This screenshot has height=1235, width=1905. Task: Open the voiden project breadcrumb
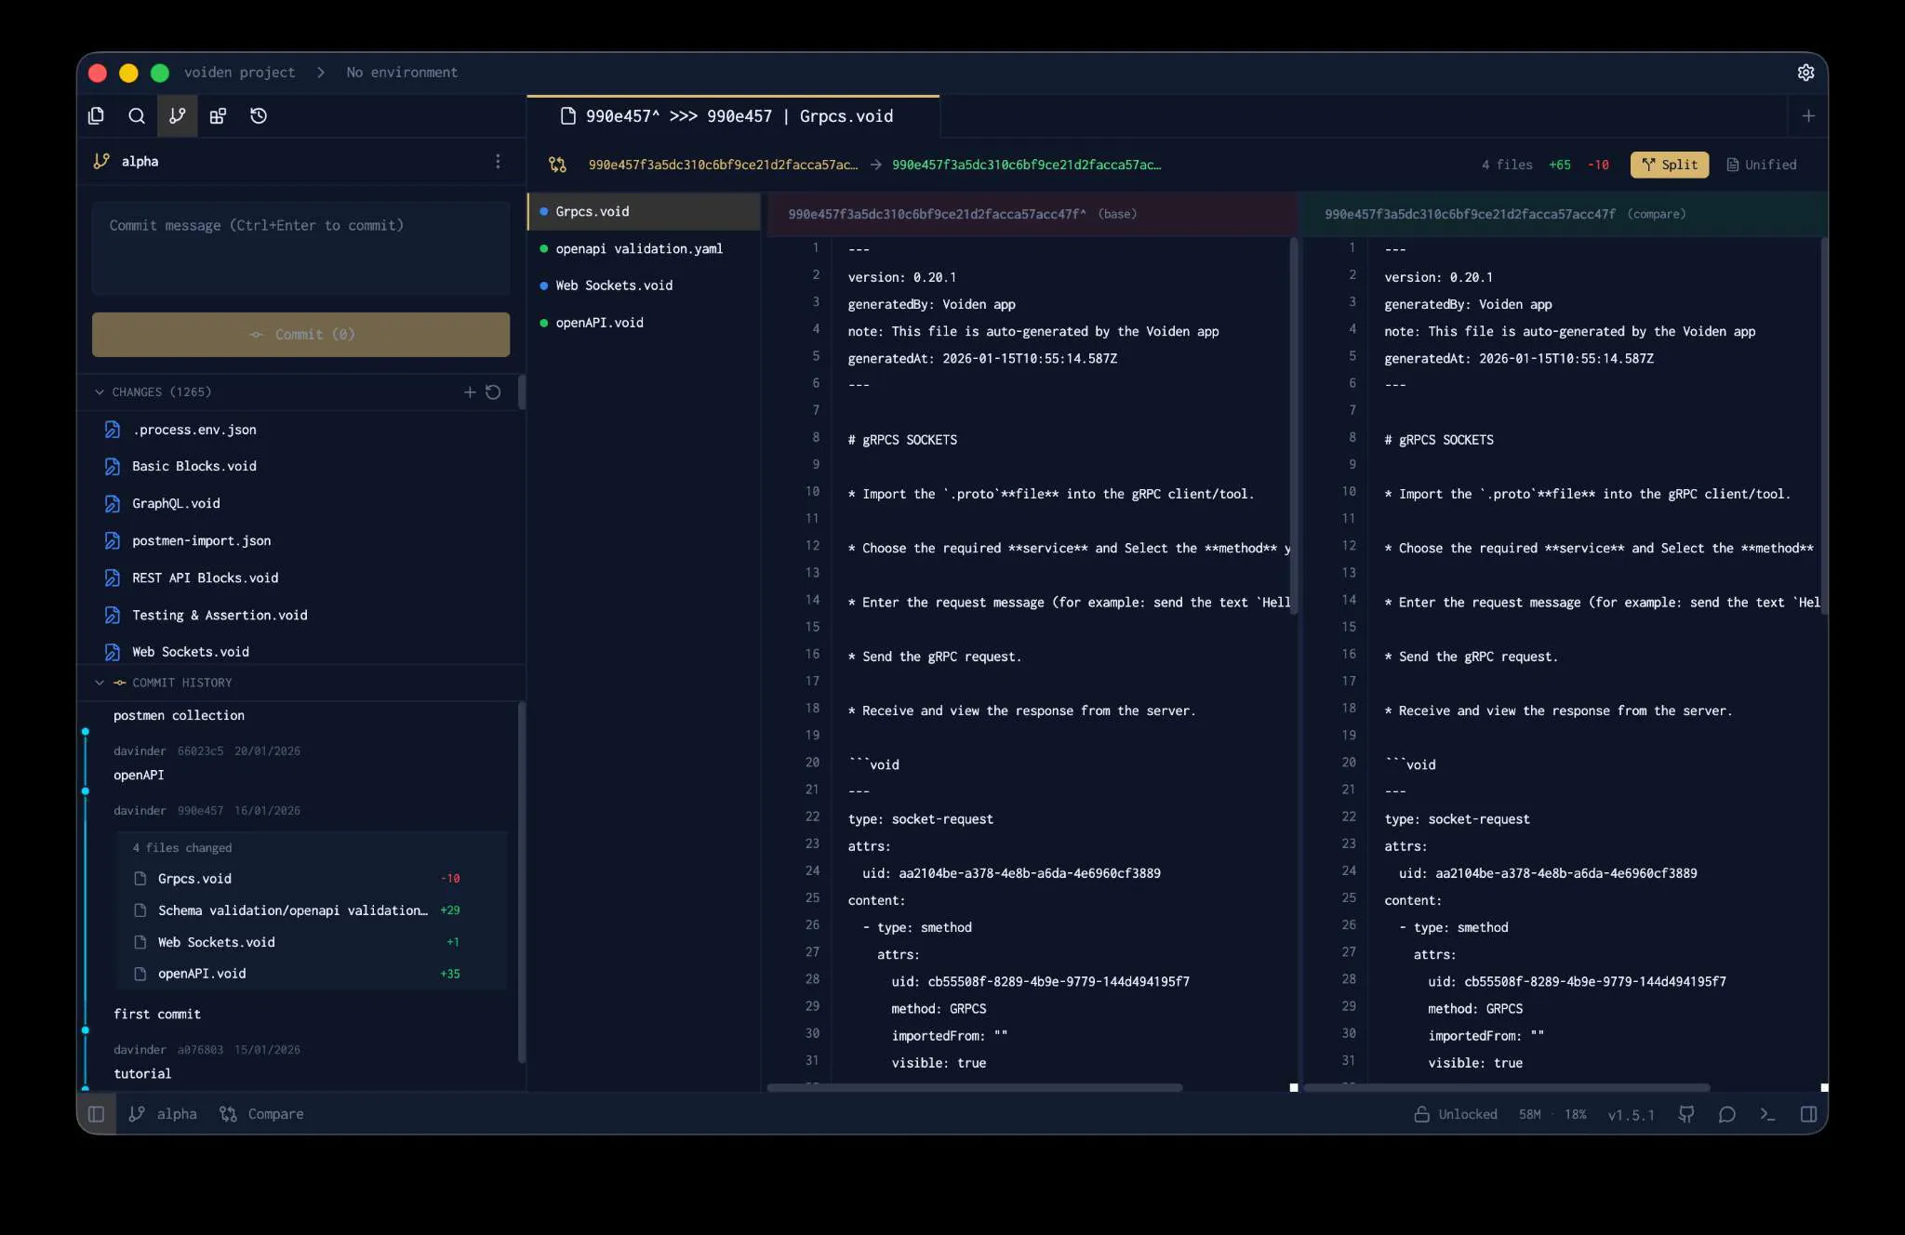click(239, 73)
